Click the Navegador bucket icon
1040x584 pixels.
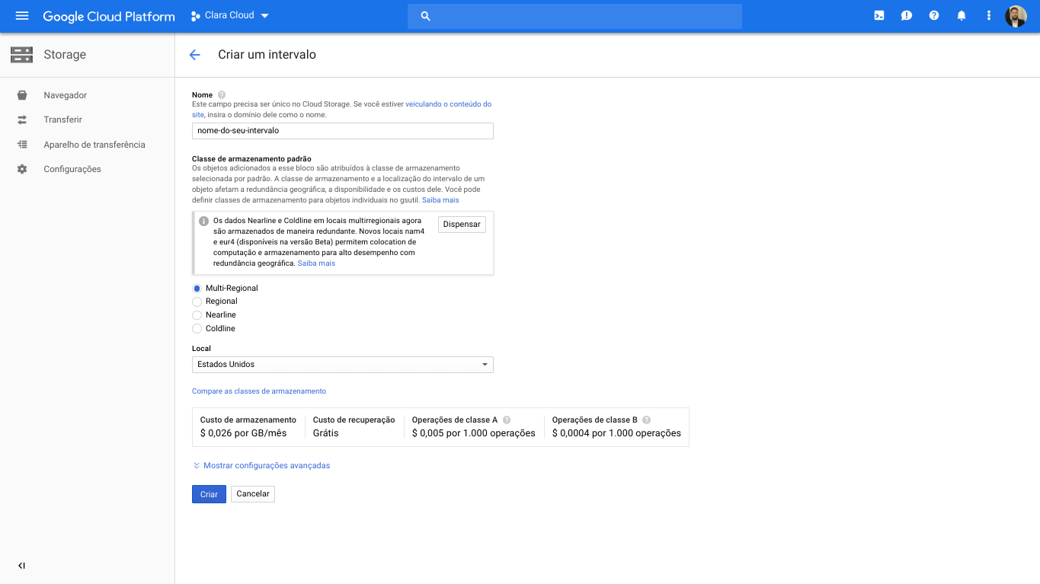22,95
